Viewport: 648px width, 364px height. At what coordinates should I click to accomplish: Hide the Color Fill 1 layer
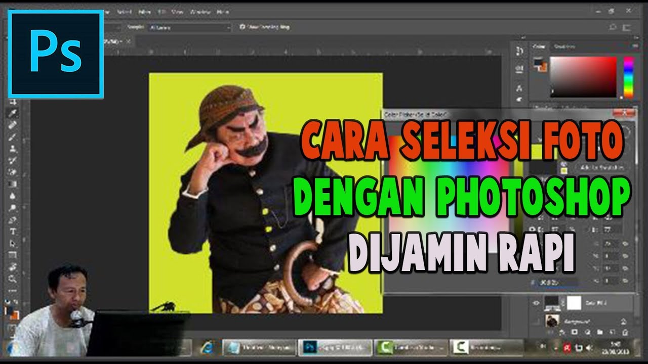coord(536,303)
